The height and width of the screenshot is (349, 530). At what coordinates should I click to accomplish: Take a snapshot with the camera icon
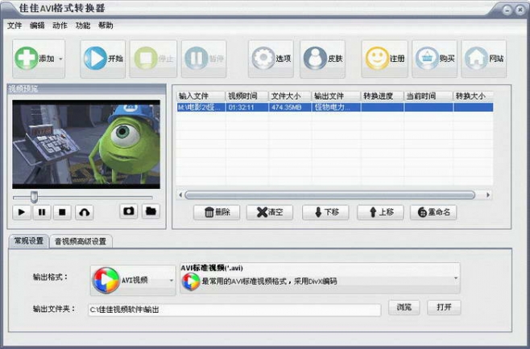point(128,211)
